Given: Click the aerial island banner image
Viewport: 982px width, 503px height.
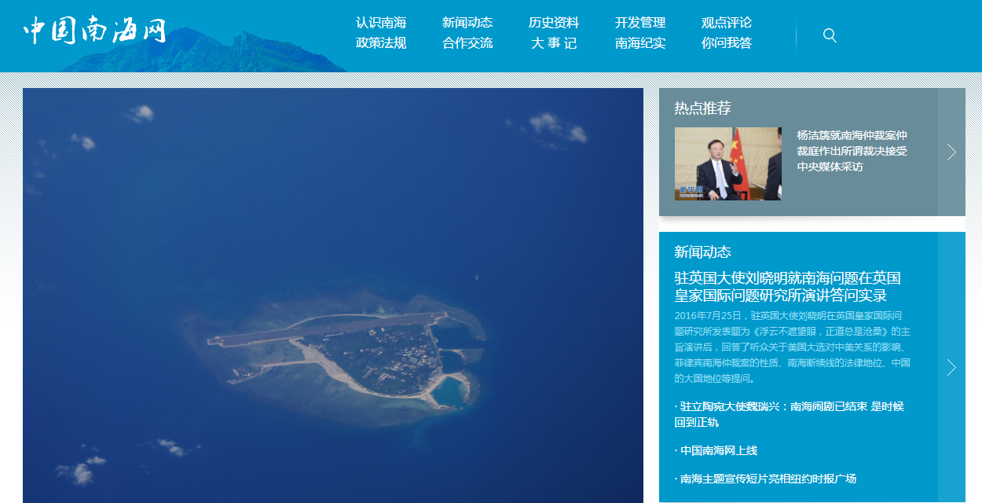Looking at the screenshot, I should [333, 295].
